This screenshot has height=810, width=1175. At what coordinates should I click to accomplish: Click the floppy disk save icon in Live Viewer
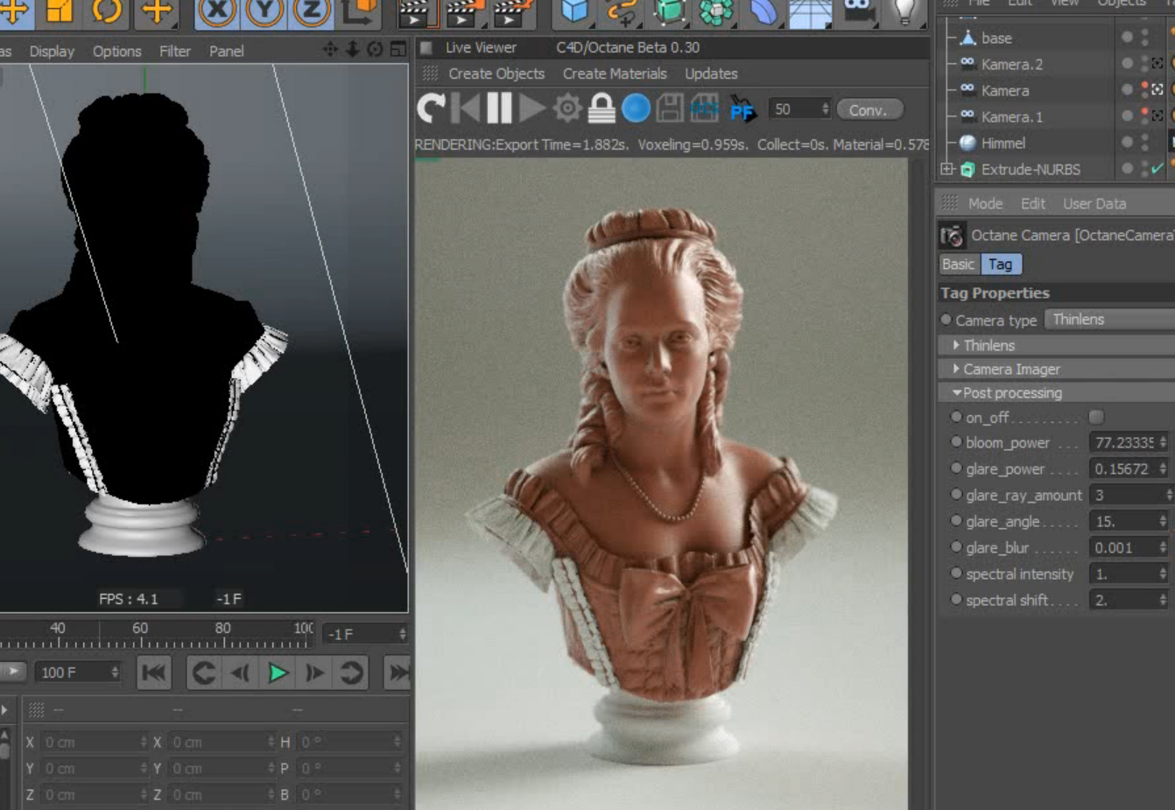670,109
